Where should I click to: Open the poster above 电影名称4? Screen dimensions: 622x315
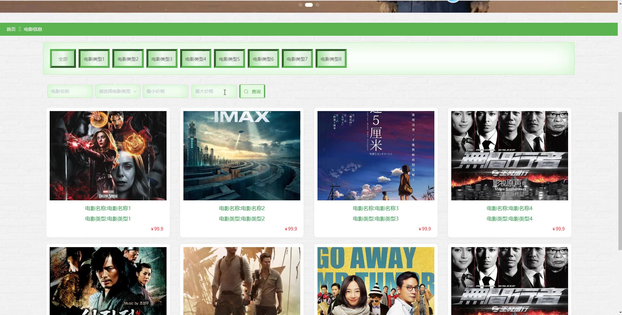click(x=510, y=156)
